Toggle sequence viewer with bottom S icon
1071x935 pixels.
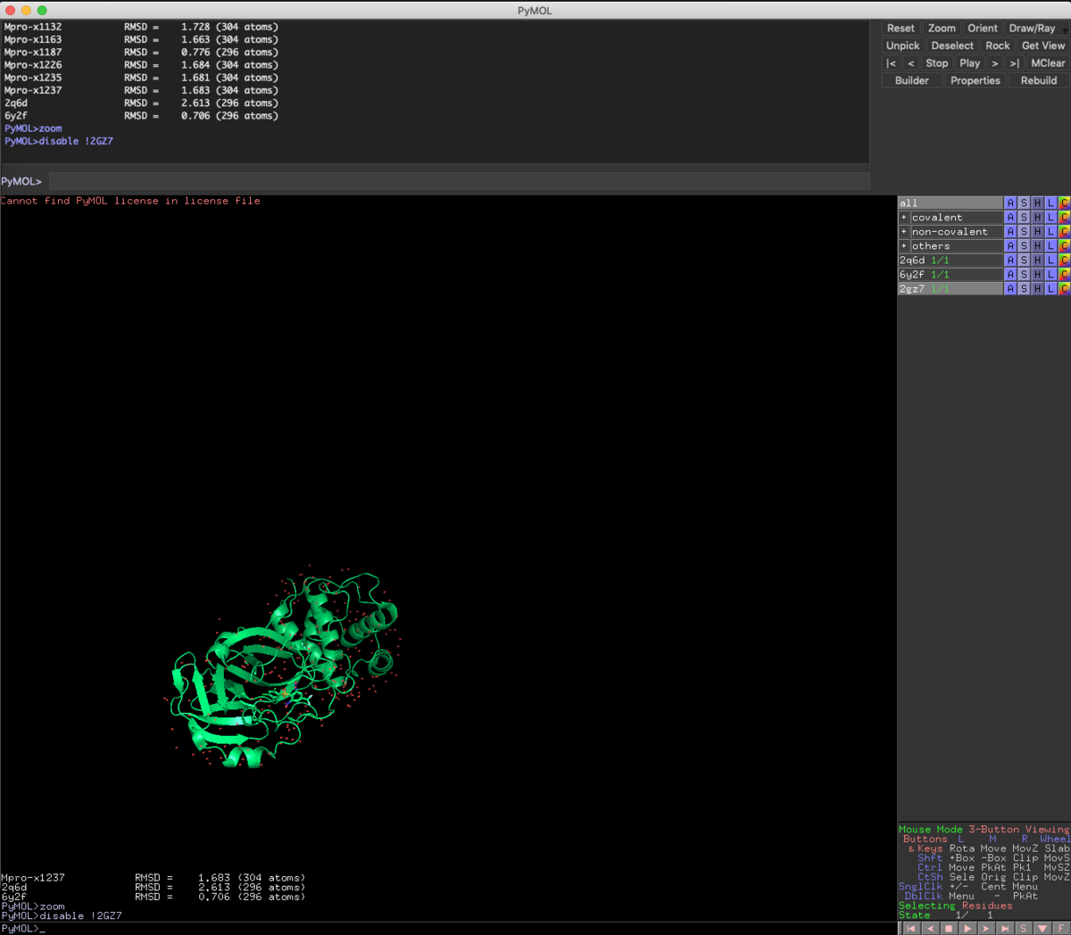pos(1024,929)
